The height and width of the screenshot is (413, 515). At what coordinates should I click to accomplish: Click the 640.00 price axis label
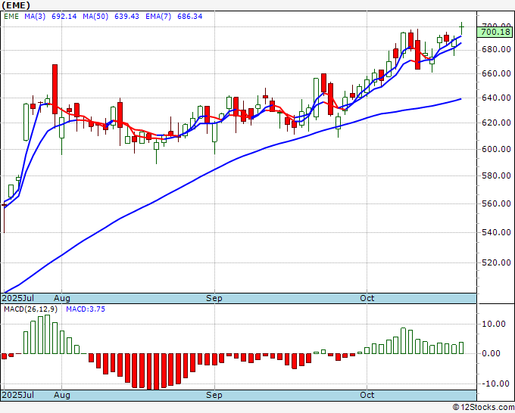[496, 98]
